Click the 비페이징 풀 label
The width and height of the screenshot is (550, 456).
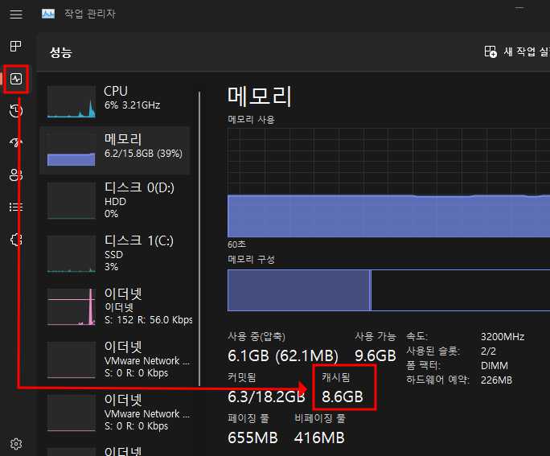[x=320, y=418]
